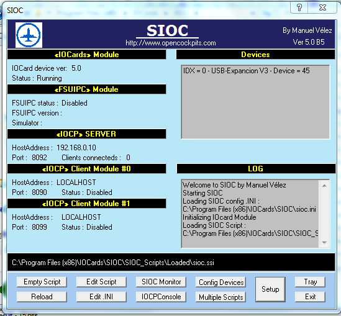Click the airplane logo icon
This screenshot has height=316, width=341.
point(29,35)
